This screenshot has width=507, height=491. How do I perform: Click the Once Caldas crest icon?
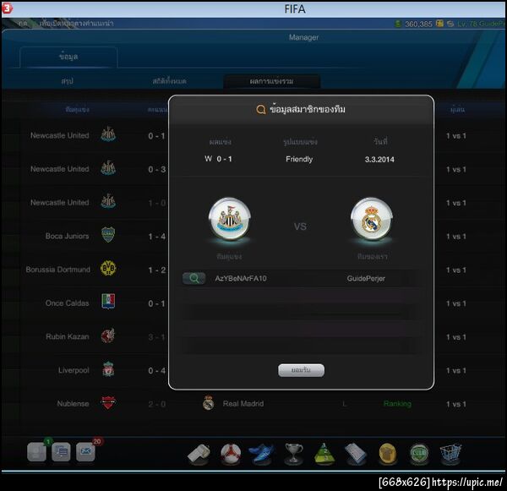pyautogui.click(x=108, y=302)
